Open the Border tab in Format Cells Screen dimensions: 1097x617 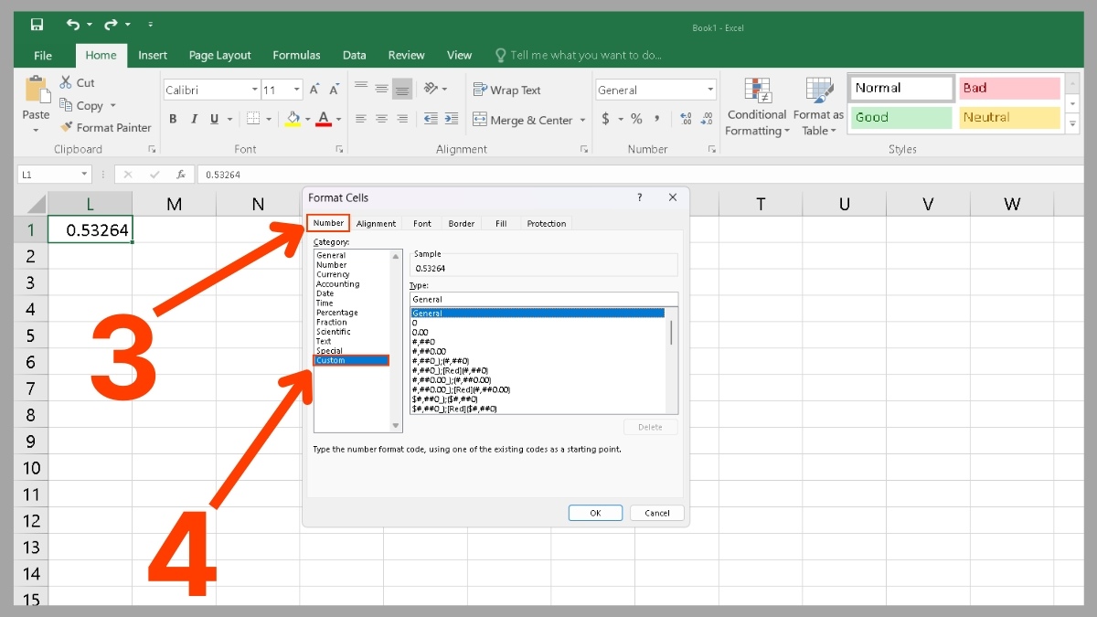pyautogui.click(x=462, y=223)
